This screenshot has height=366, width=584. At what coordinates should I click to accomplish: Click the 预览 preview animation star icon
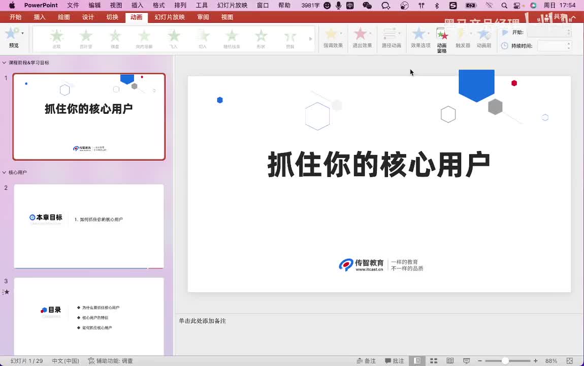click(12, 34)
